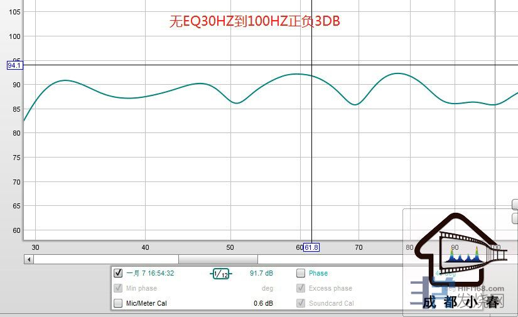Click the 94.1 cursor level label
Viewport: 518px width, 317px height.
(14, 65)
